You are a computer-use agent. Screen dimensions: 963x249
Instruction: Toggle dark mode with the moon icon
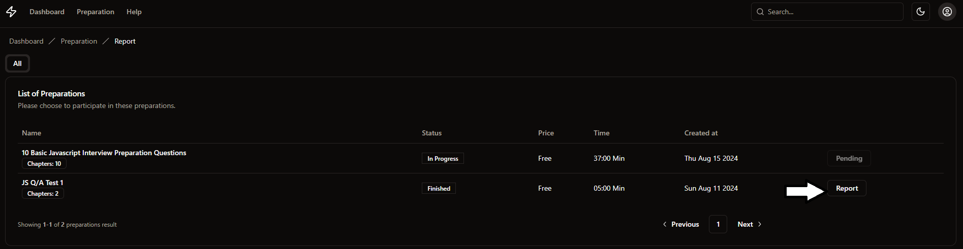pos(920,12)
